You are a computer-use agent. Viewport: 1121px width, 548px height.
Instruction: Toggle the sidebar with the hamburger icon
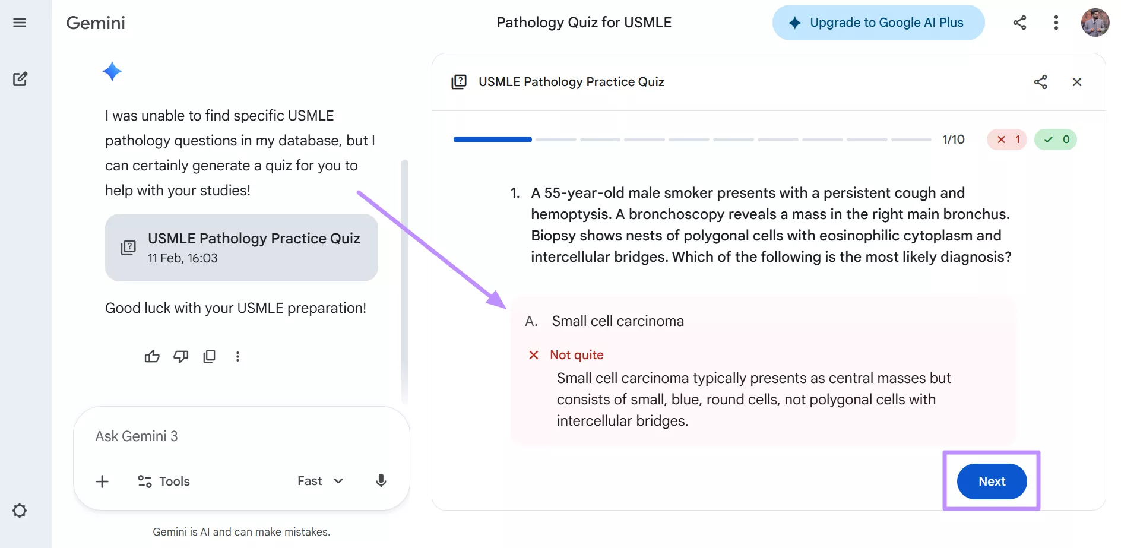[20, 23]
